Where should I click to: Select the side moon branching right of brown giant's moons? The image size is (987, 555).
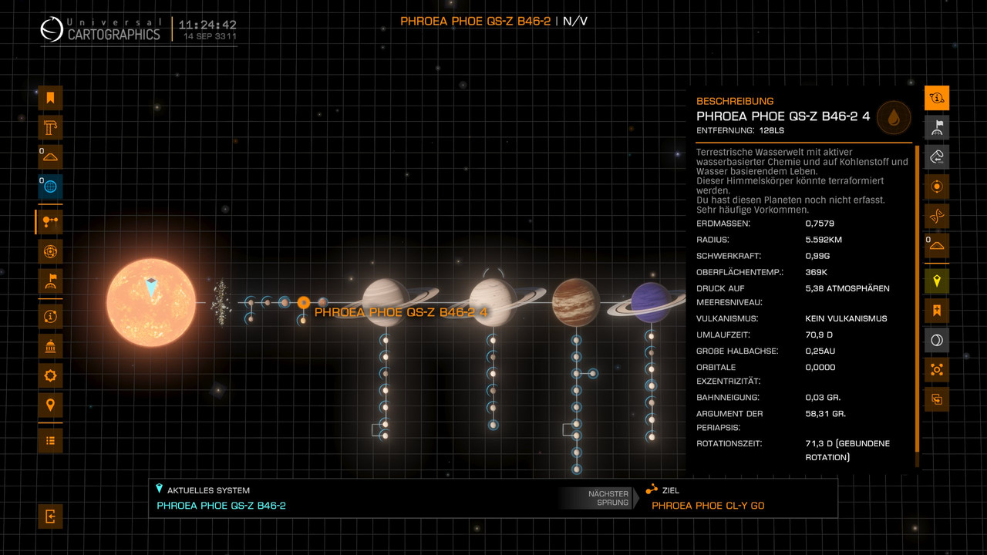click(593, 373)
